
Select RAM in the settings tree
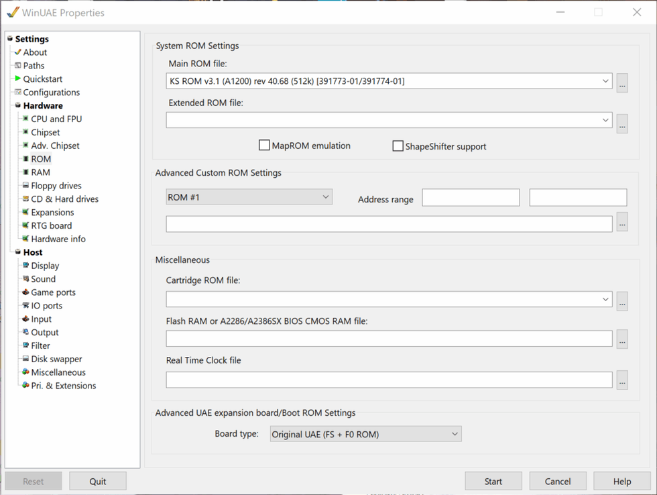coord(41,172)
